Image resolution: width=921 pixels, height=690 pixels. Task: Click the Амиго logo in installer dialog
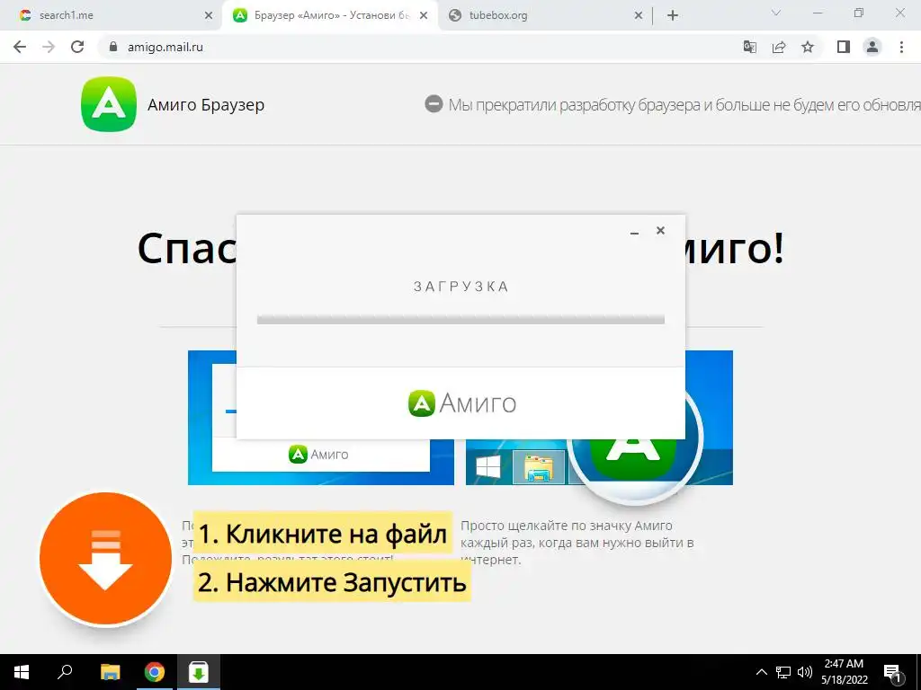[461, 403]
